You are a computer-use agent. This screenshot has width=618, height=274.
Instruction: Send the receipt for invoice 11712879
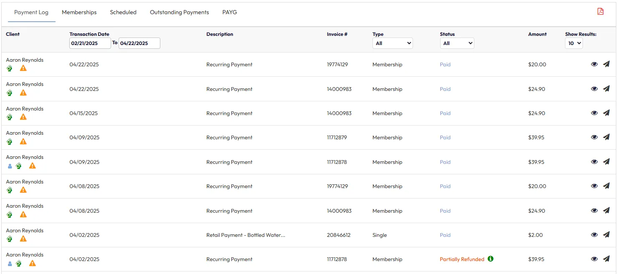[606, 137]
